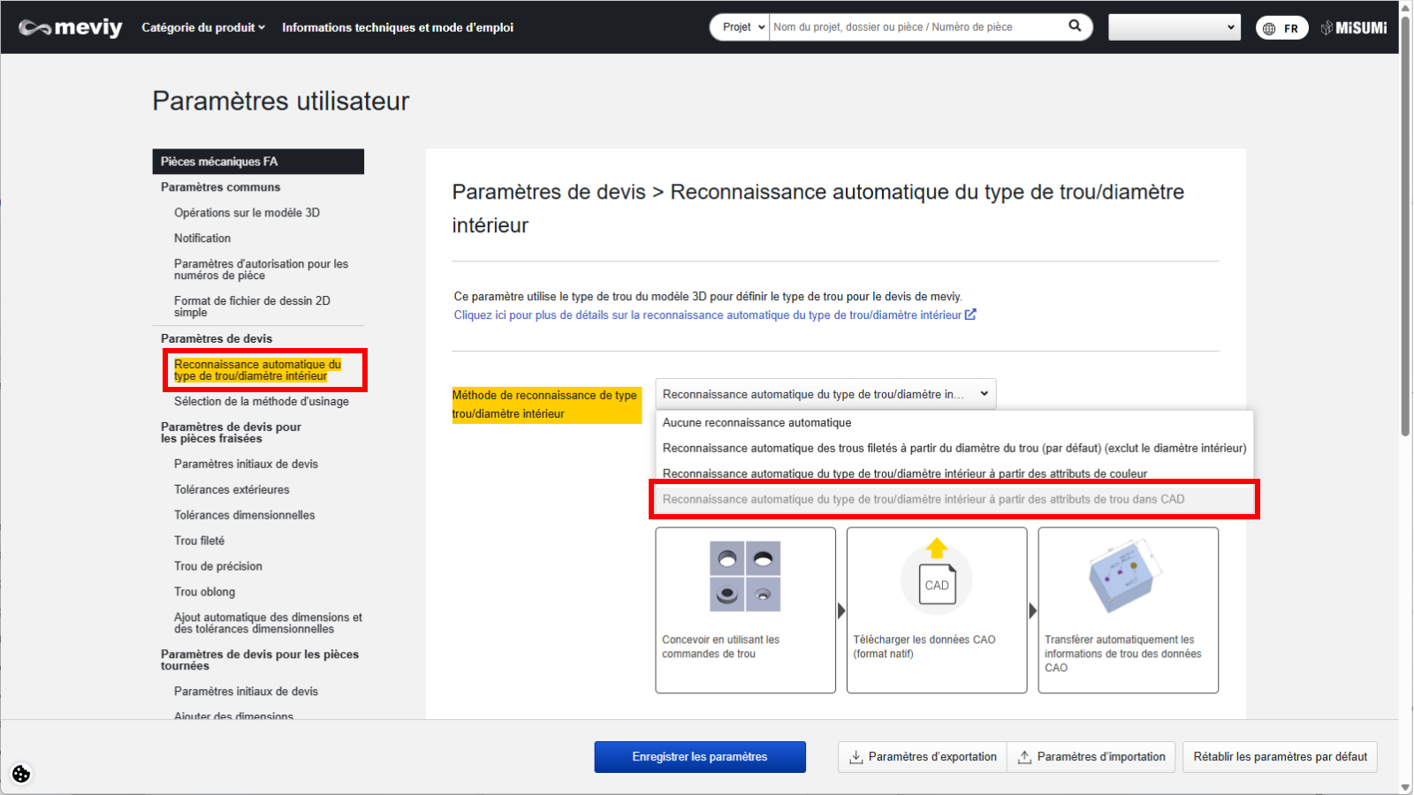The image size is (1414, 795).
Task: Open Informations techniques et mode d'emploi
Action: [x=398, y=27]
